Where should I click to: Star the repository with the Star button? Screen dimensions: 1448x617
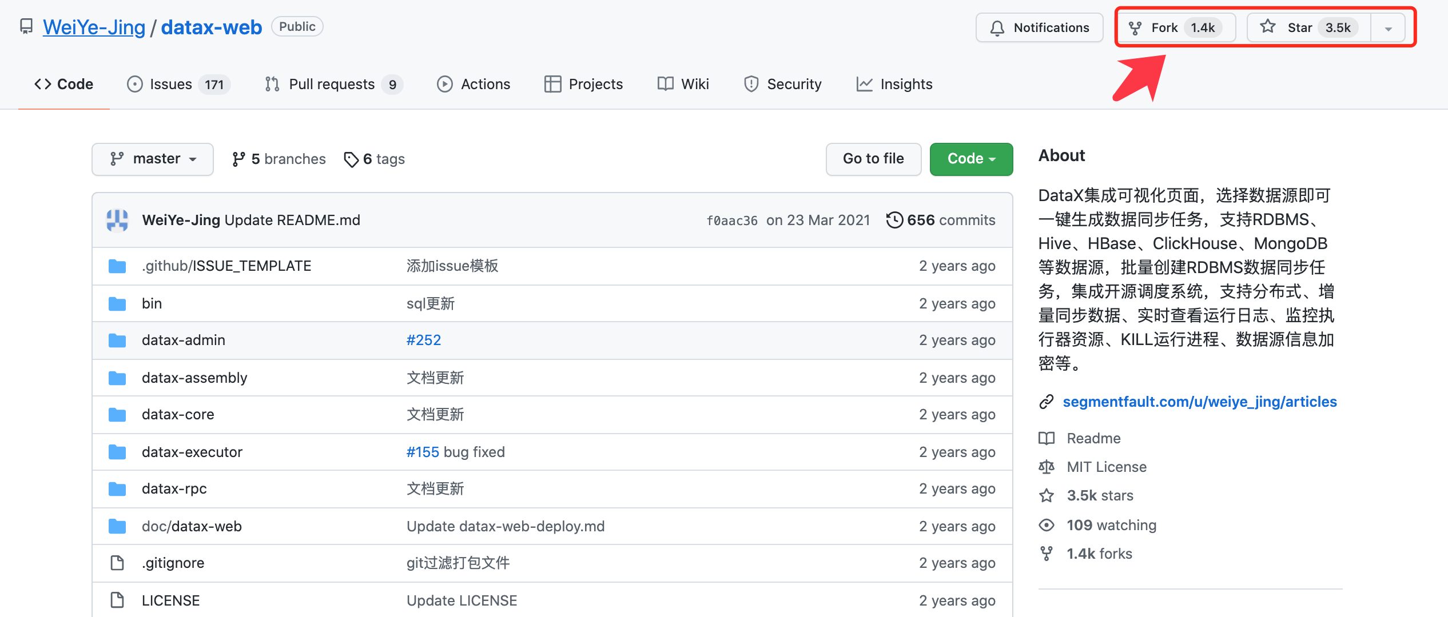(x=1308, y=27)
